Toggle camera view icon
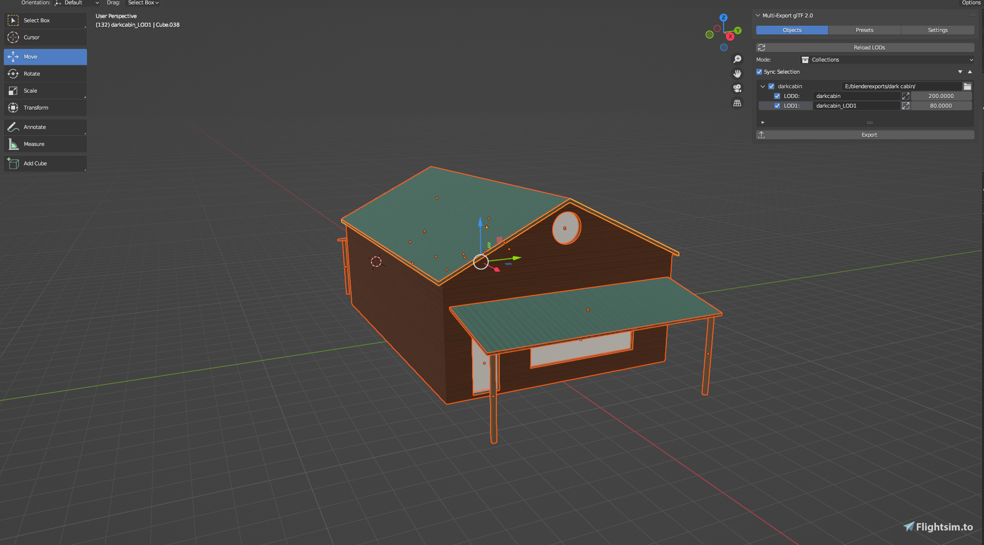The image size is (984, 545). point(737,88)
